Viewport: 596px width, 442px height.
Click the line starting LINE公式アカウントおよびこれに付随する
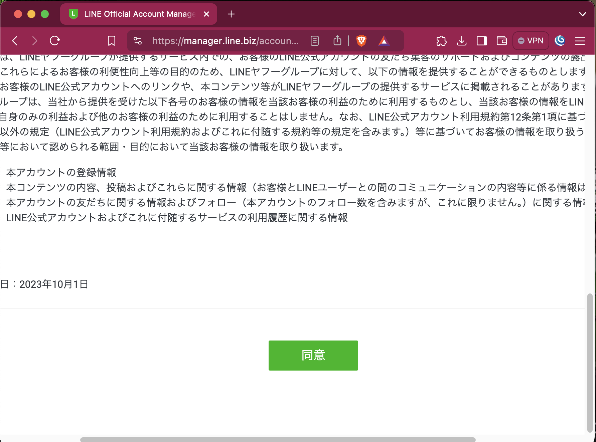click(x=177, y=218)
